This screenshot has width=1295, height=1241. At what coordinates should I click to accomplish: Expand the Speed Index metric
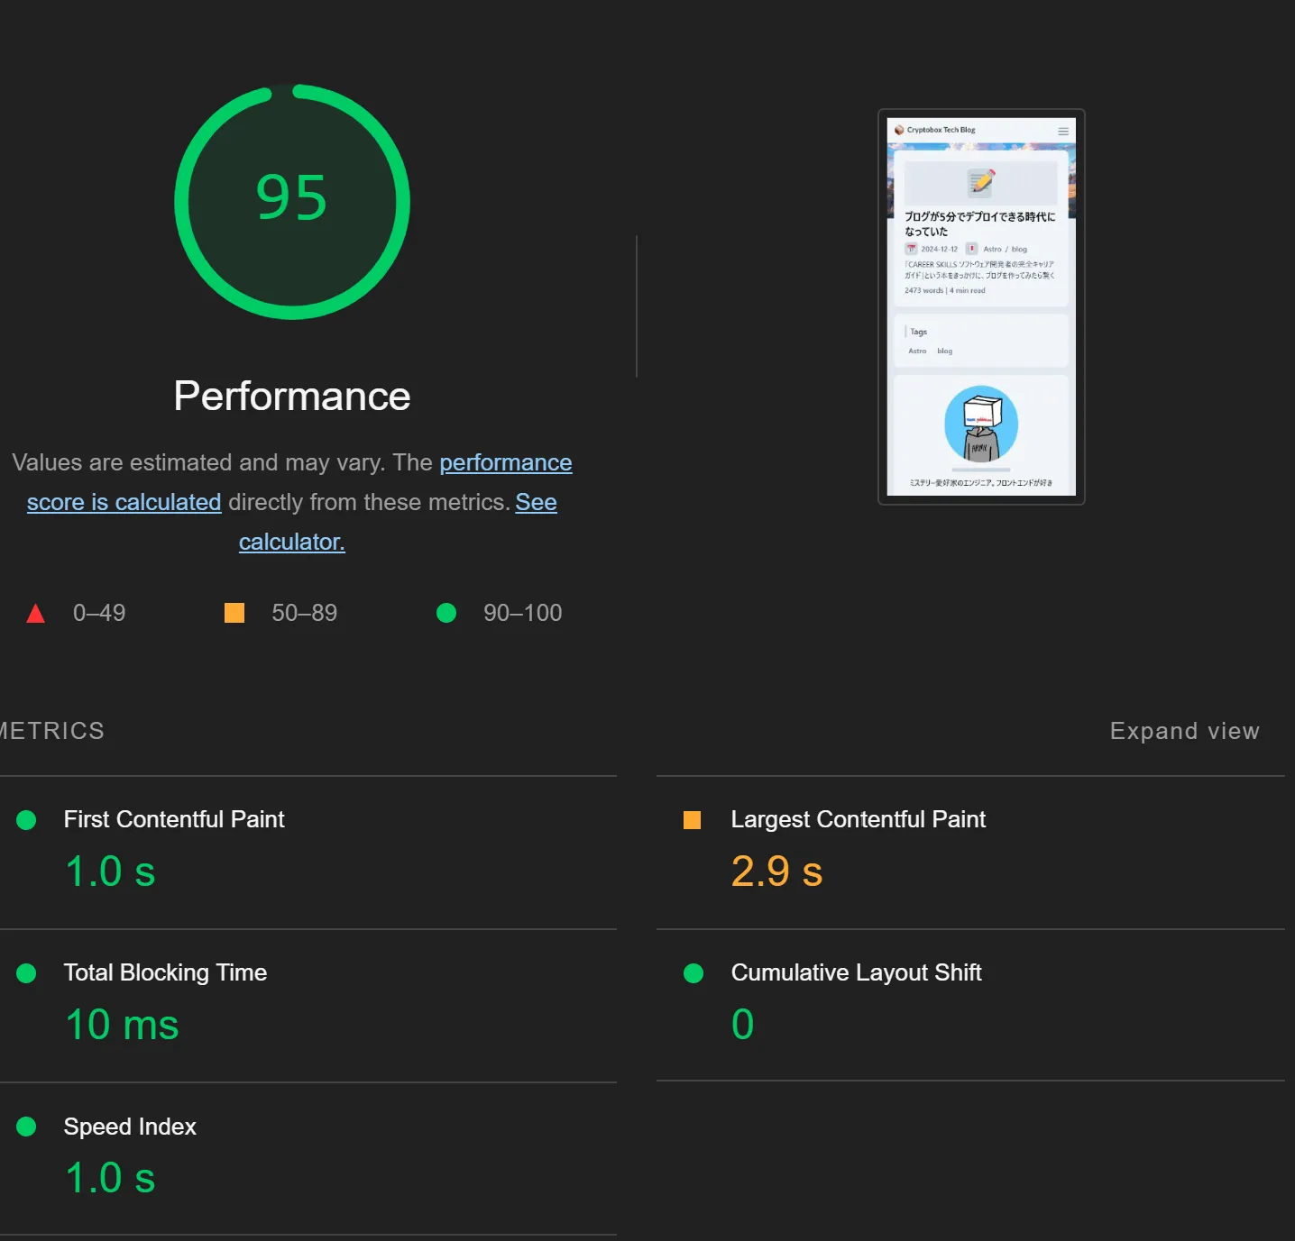tap(130, 1127)
